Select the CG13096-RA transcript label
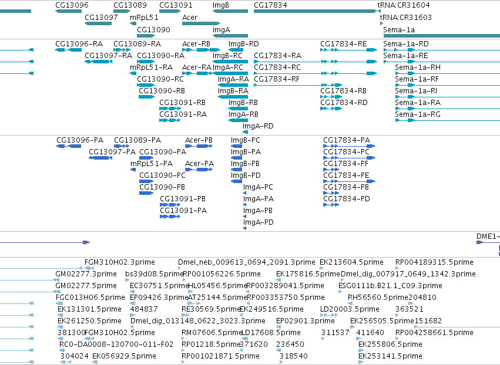 tap(79, 43)
